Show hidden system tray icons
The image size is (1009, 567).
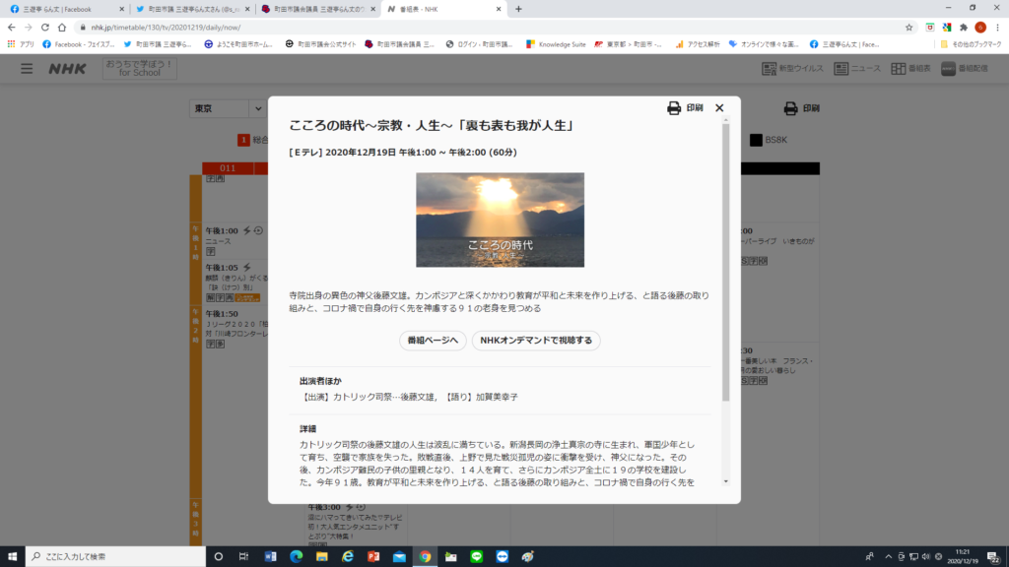click(x=888, y=557)
